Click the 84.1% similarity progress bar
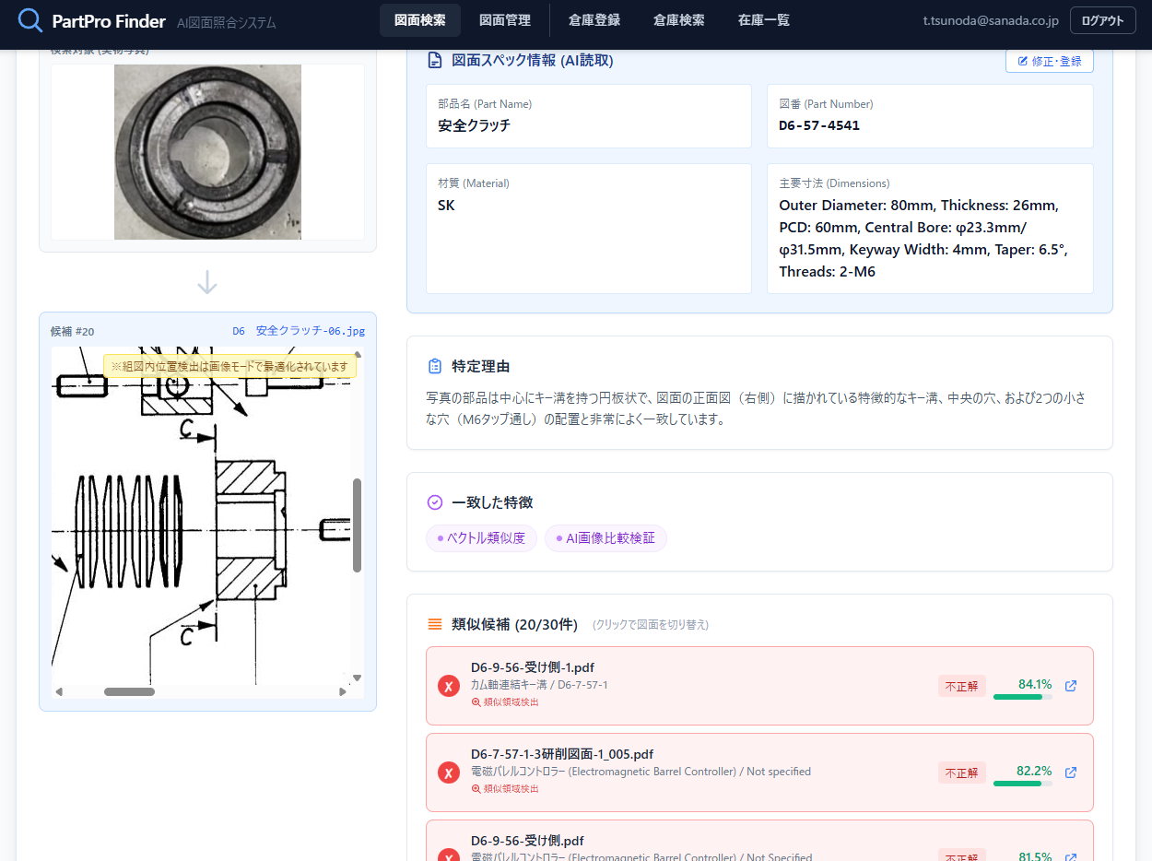The image size is (1152, 861). (x=1021, y=699)
